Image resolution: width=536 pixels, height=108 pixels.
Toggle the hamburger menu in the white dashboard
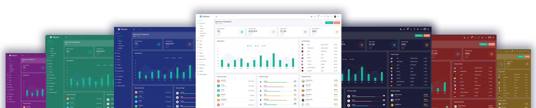click(x=217, y=17)
